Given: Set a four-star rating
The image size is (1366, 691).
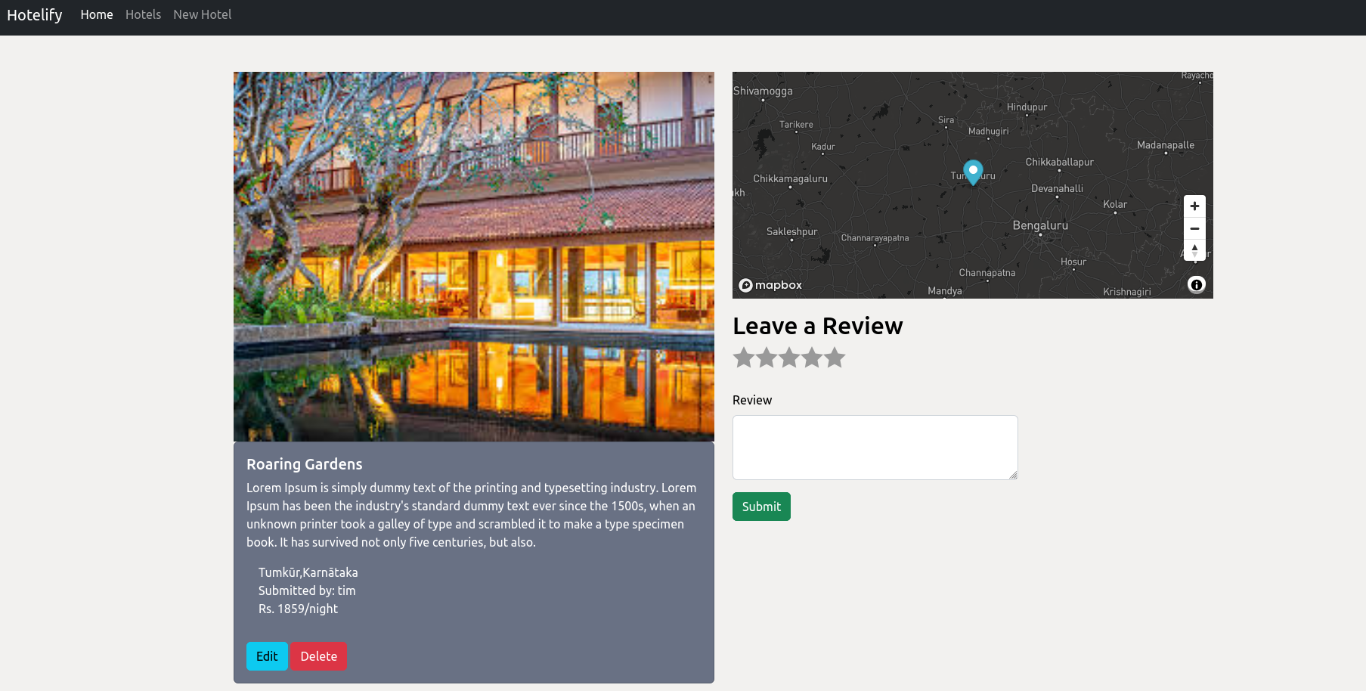Looking at the screenshot, I should point(812,357).
